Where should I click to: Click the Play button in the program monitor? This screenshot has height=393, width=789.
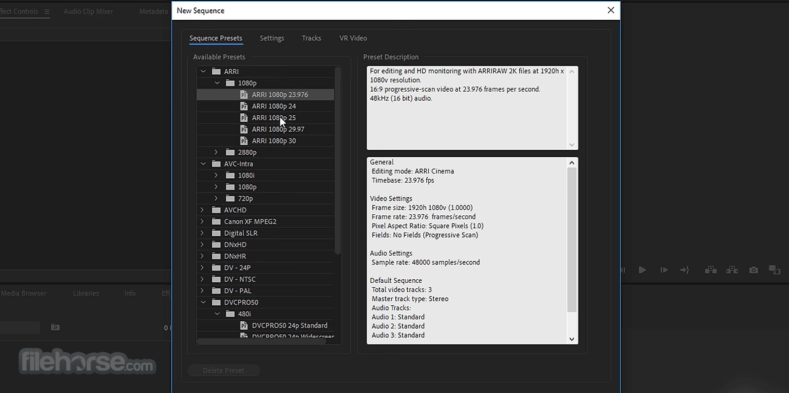coord(642,270)
